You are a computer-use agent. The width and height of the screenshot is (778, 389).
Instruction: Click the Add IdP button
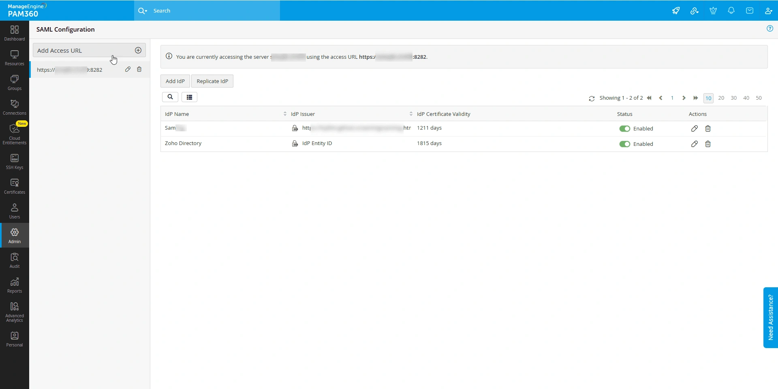point(175,81)
